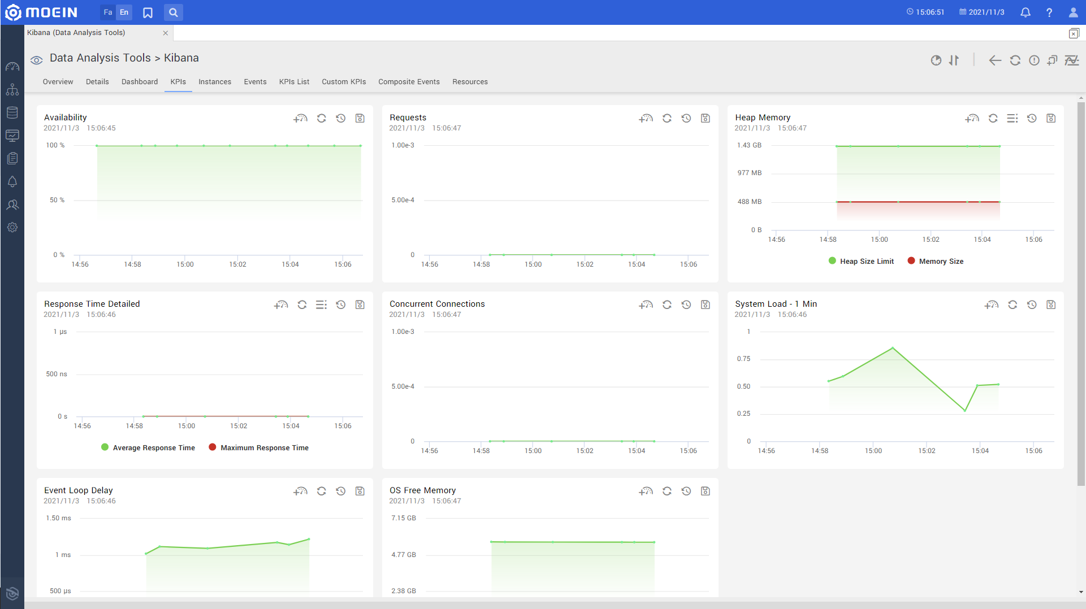Click the MOEIN logo
1086x609 pixels.
41,12
